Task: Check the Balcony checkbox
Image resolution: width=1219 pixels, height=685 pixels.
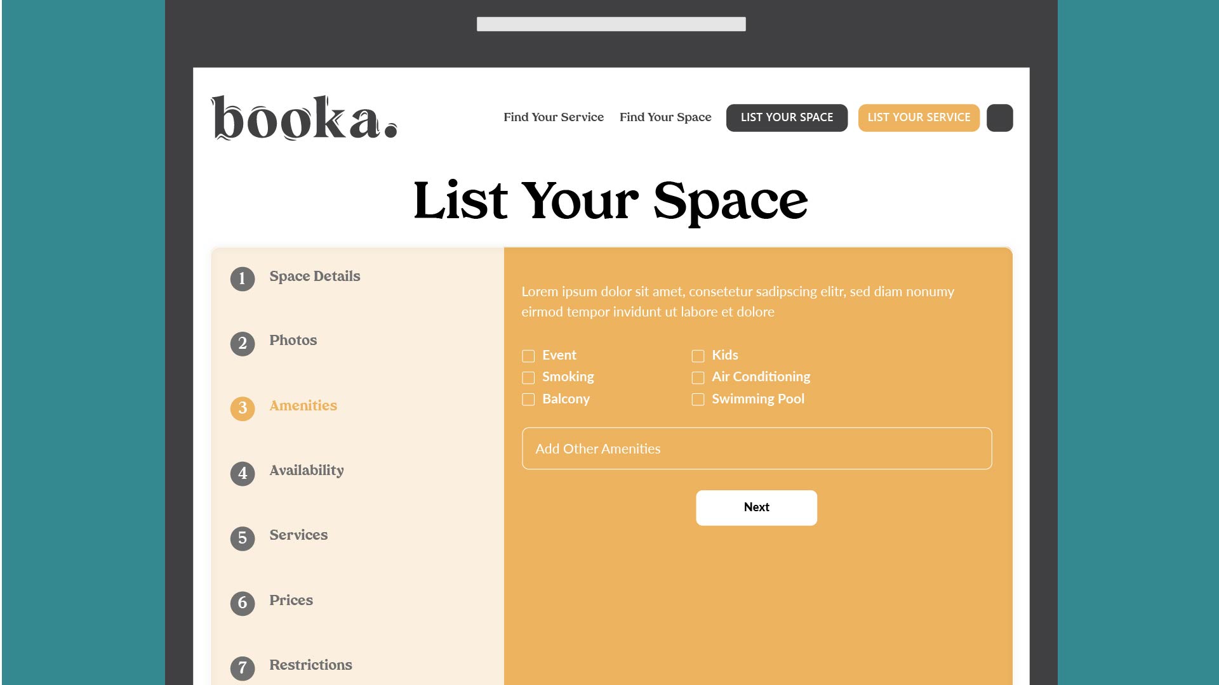Action: point(528,400)
